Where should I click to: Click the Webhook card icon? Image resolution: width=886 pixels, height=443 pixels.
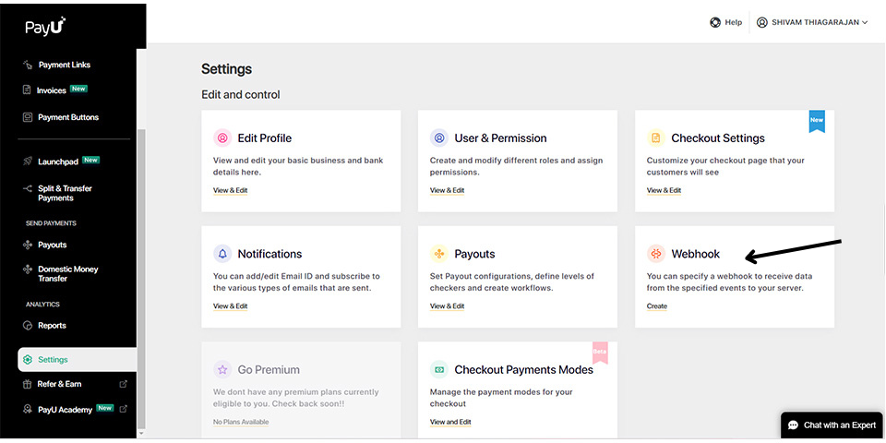point(656,254)
